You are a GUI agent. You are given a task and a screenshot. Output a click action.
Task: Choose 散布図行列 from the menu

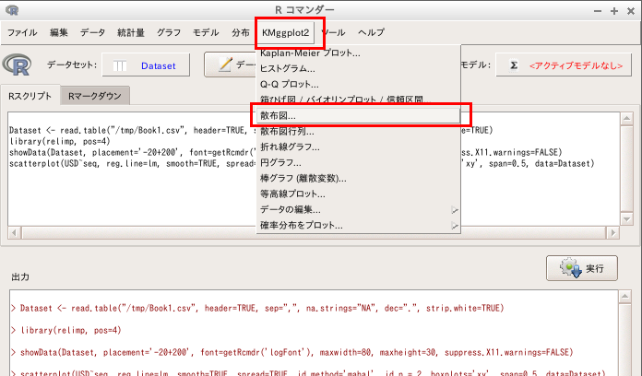[x=358, y=132]
